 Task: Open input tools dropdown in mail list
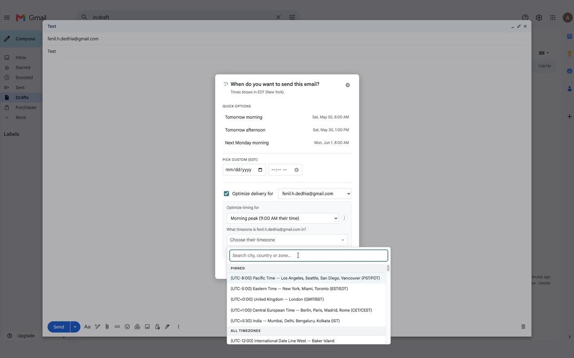pos(544,53)
